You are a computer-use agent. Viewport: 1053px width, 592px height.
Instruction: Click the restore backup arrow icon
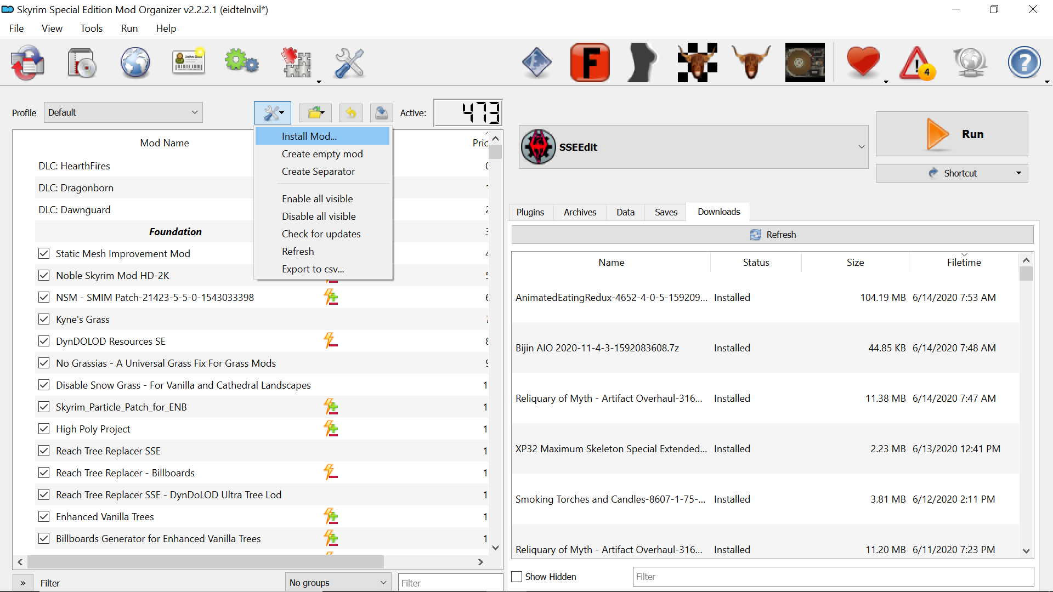pos(350,113)
